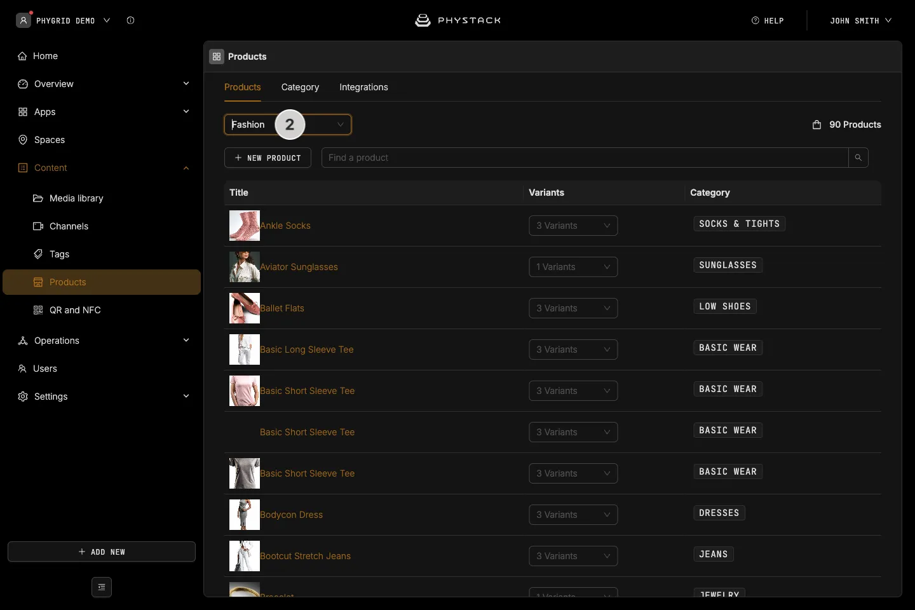The width and height of the screenshot is (915, 610).
Task: Expand the Overview submenu chevron
Action: click(x=186, y=84)
